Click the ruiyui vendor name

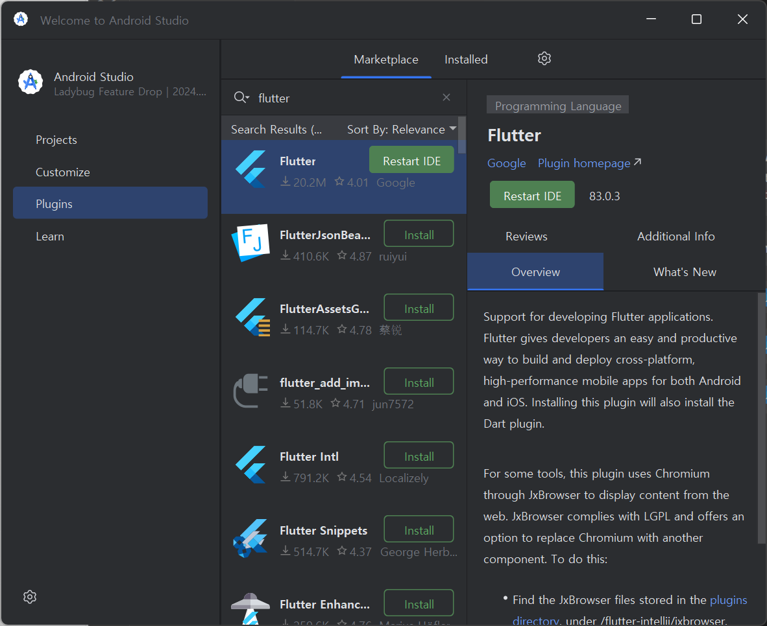[x=393, y=256]
